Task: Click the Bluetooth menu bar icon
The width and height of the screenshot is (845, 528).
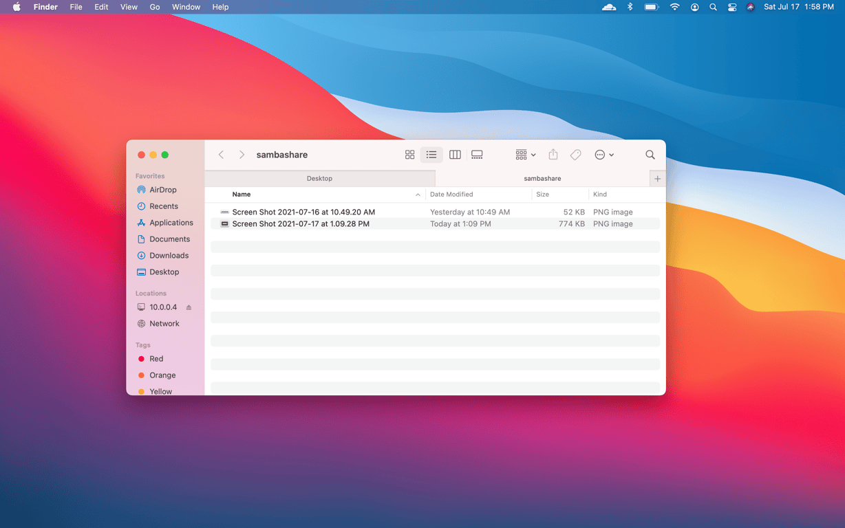Action: (630, 7)
